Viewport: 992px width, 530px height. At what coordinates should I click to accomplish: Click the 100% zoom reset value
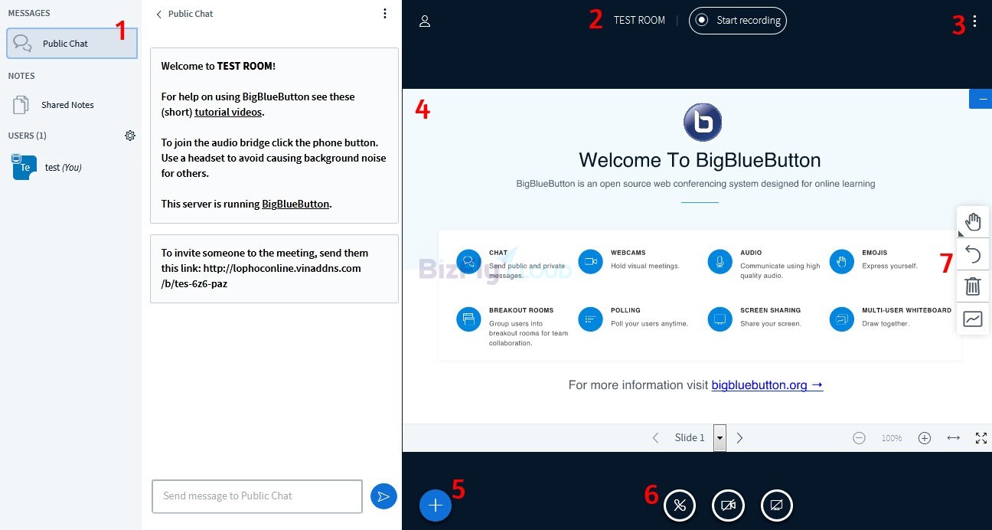892,438
